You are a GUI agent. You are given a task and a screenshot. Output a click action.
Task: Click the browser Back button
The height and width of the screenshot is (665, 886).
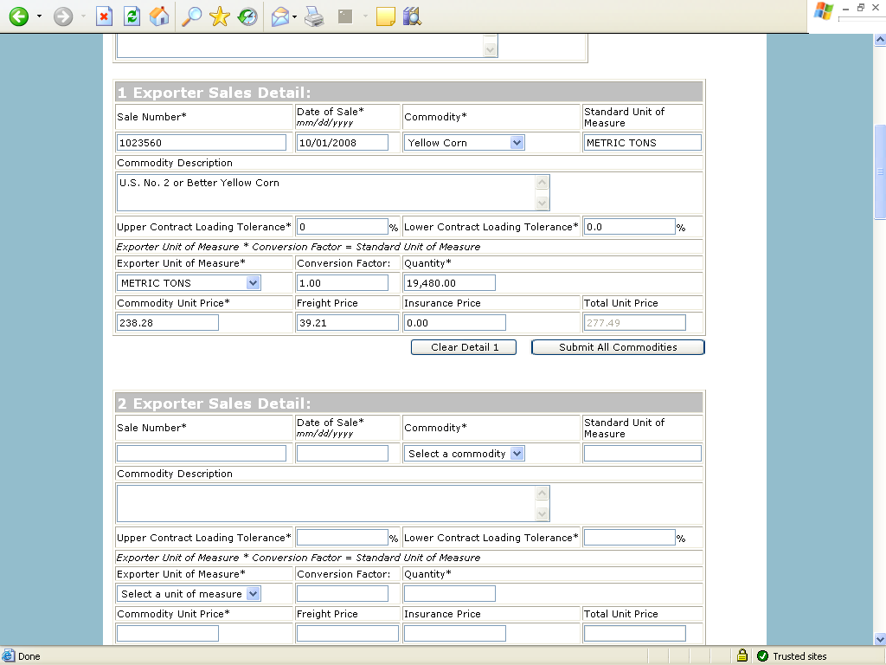click(19, 16)
